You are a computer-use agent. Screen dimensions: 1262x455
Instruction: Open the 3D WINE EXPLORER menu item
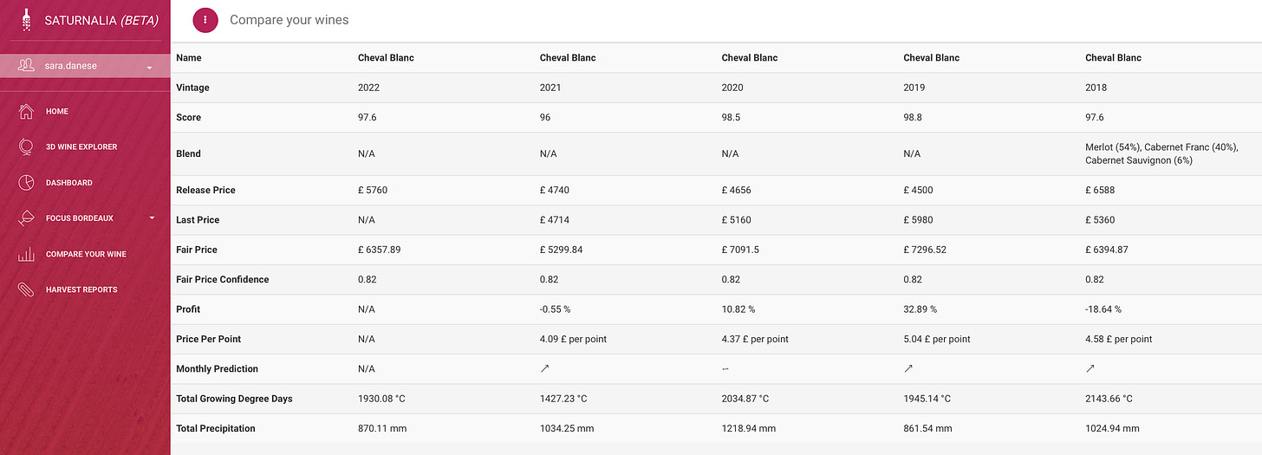tap(81, 146)
